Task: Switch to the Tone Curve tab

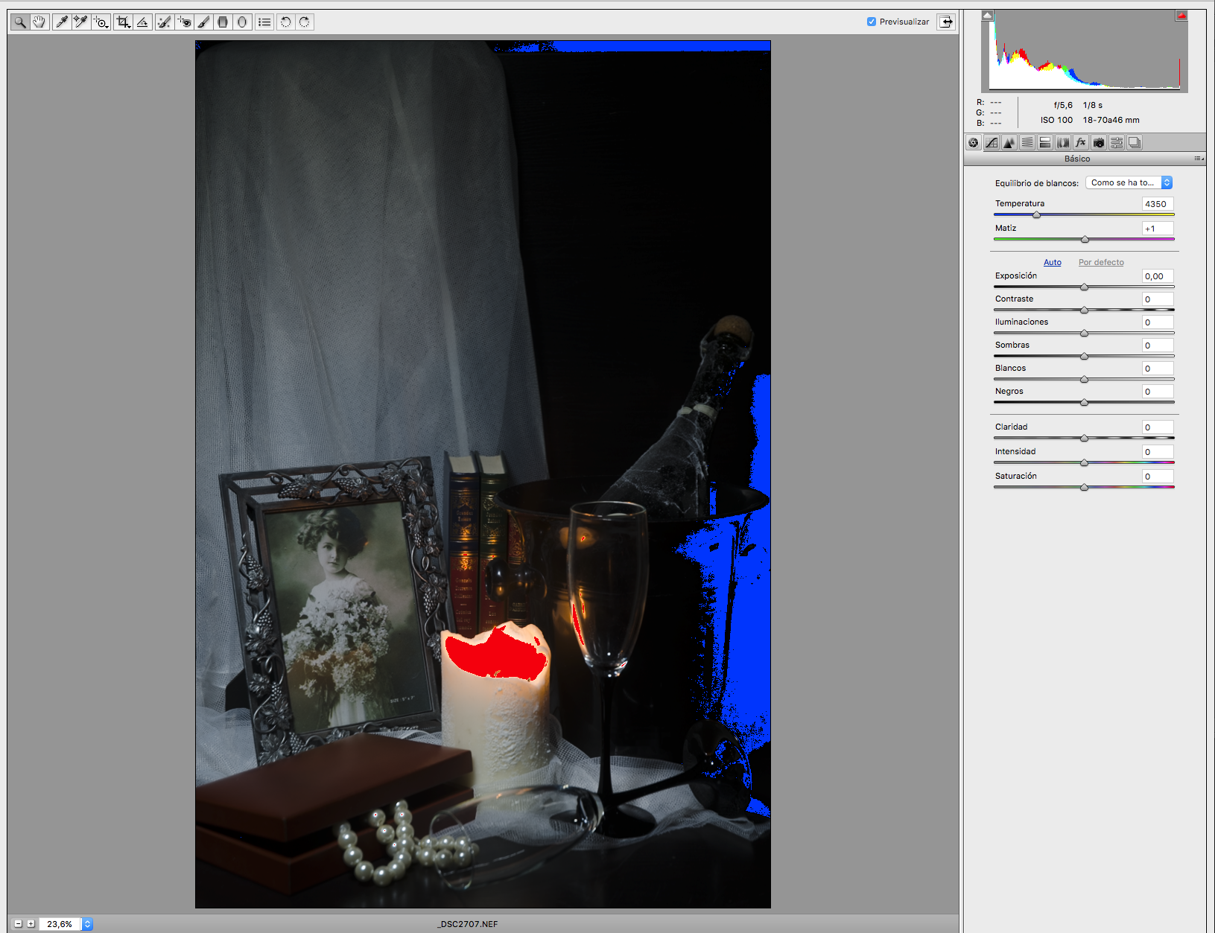Action: tap(992, 143)
